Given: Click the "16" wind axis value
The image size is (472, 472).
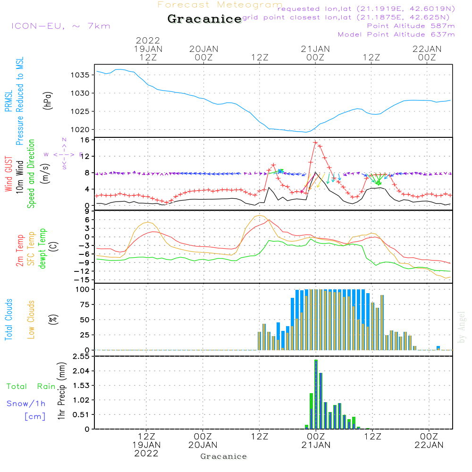Looking at the screenshot, I should coord(85,140).
